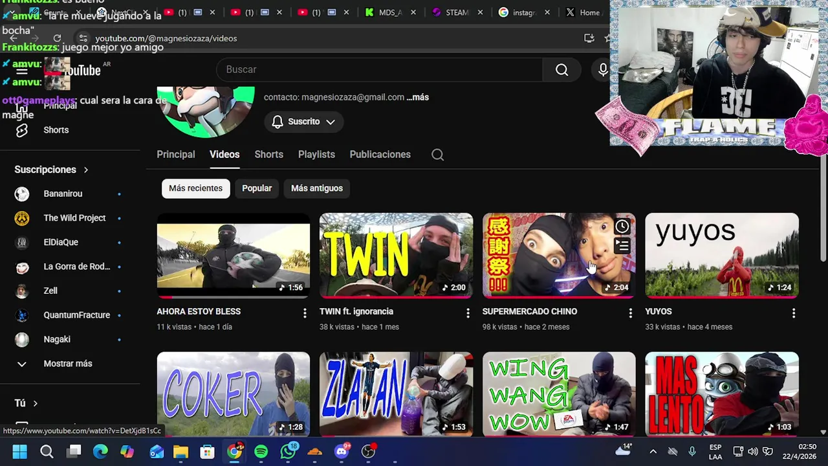This screenshot has width=828, height=466.
Task: Search within the channel using the magnifier icon
Action: (437, 155)
